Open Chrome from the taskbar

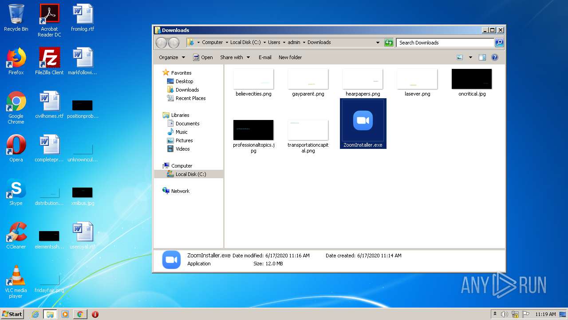tap(80, 314)
